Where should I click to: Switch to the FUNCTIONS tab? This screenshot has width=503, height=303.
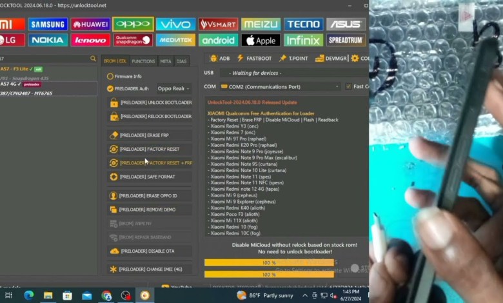(x=143, y=61)
